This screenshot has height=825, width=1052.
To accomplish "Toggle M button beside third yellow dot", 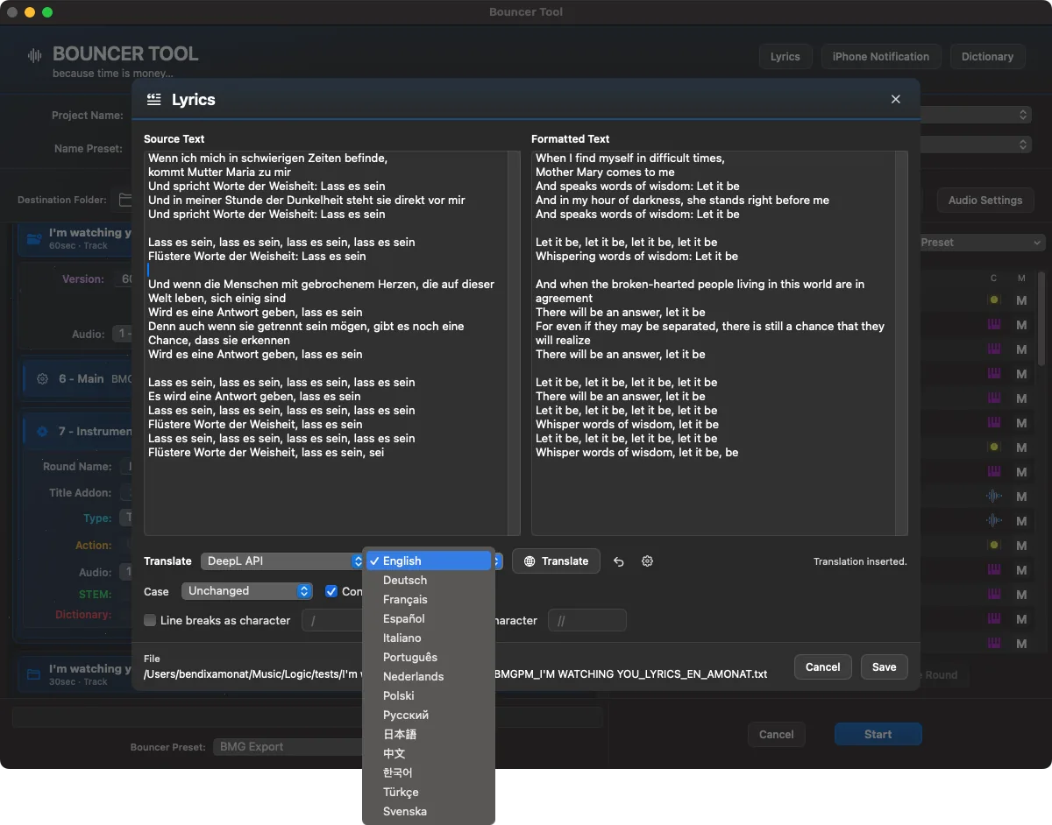I will (x=1021, y=546).
